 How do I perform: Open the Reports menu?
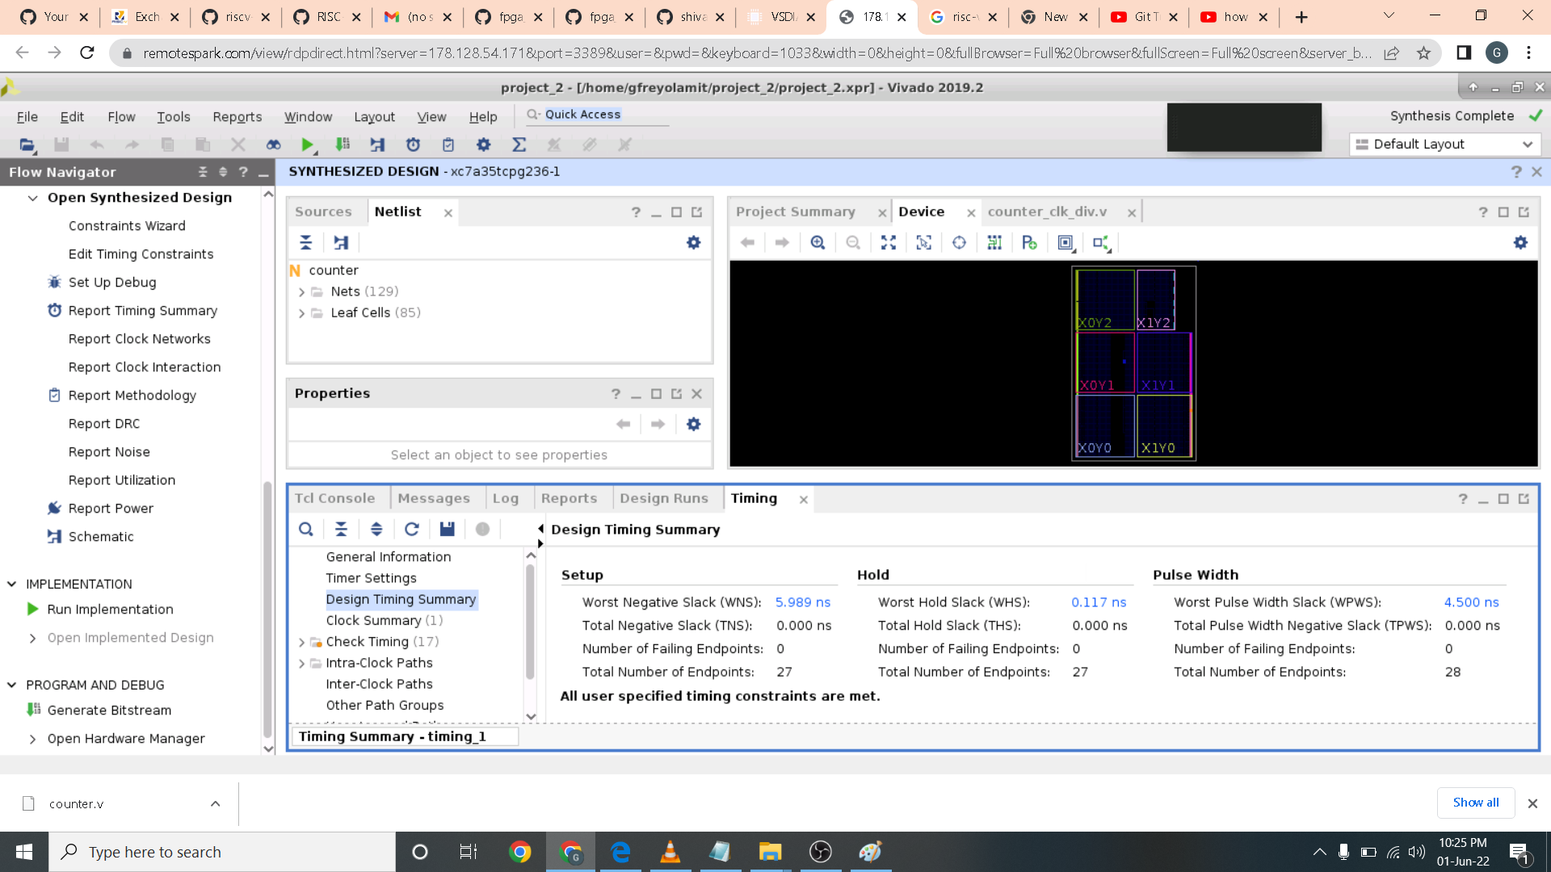[237, 117]
